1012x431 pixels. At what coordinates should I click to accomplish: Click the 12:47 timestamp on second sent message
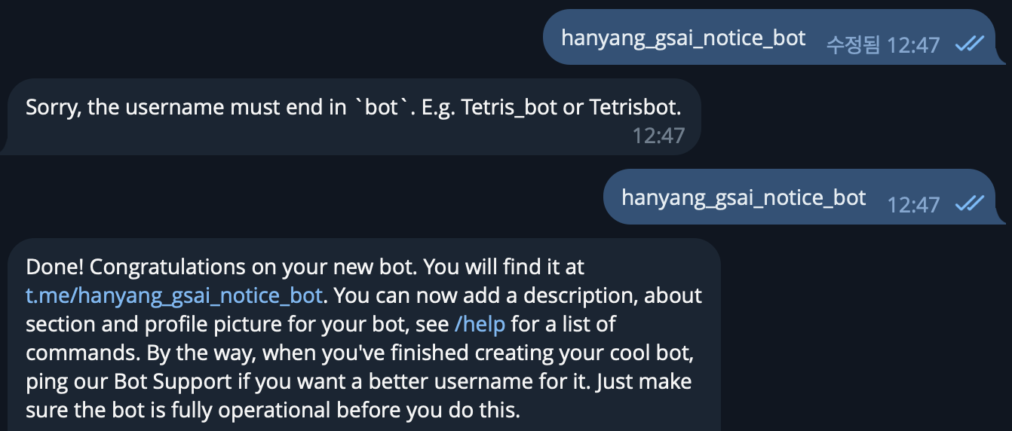[x=913, y=204]
